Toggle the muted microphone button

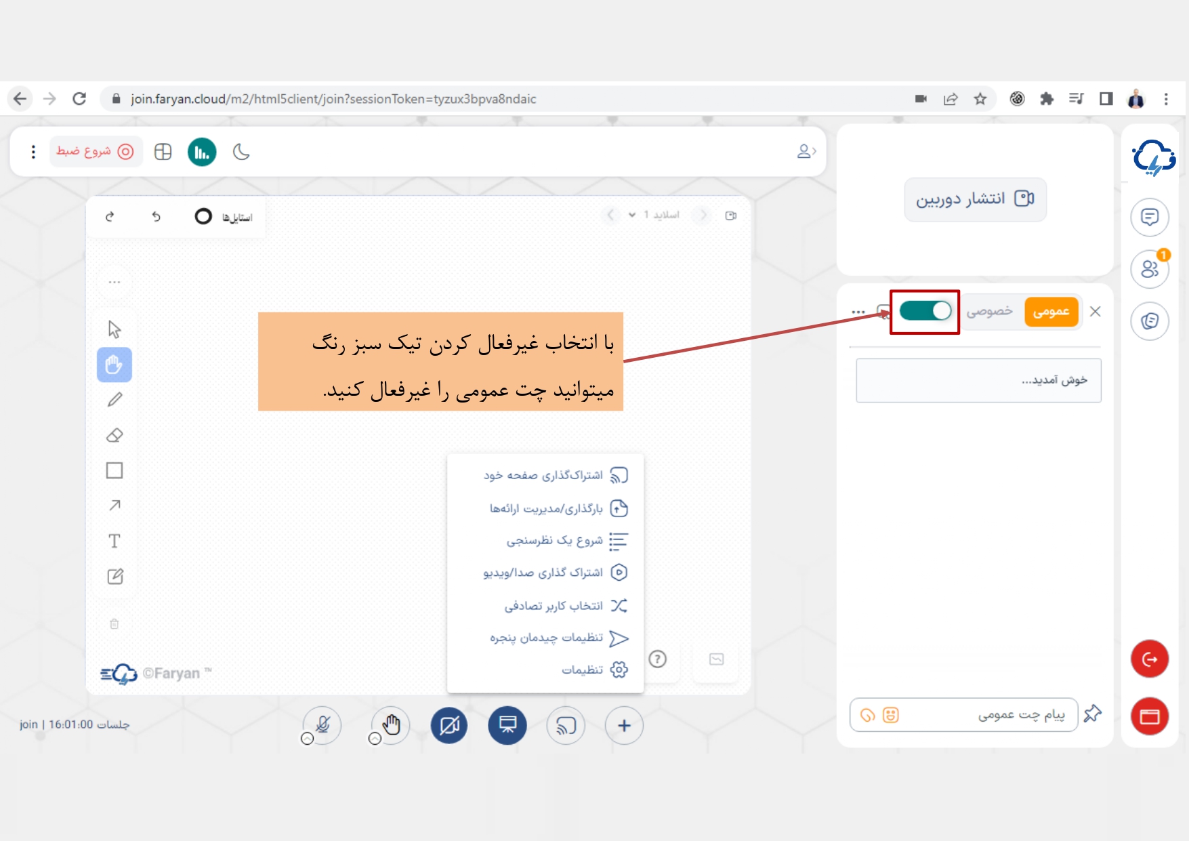pyautogui.click(x=322, y=725)
